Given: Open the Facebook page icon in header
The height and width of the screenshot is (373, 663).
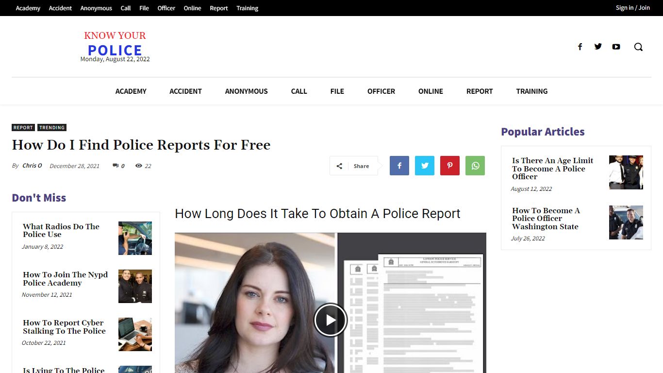Looking at the screenshot, I should tap(580, 47).
